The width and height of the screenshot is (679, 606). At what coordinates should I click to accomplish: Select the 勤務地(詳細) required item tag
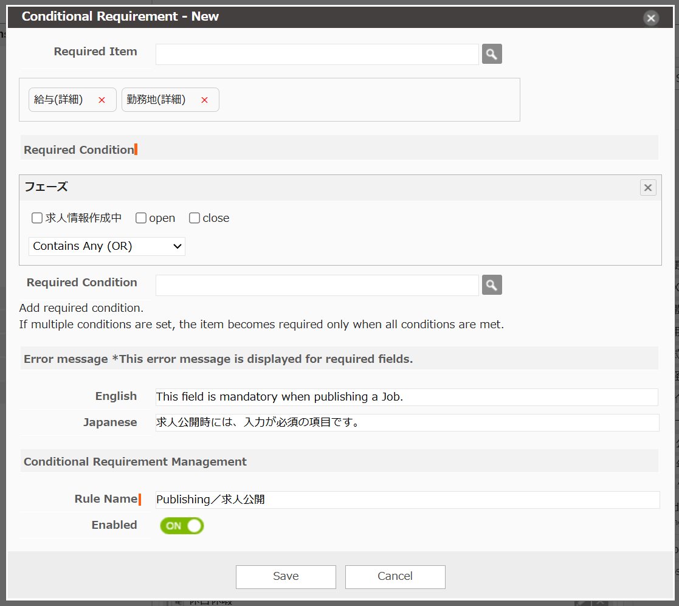157,100
